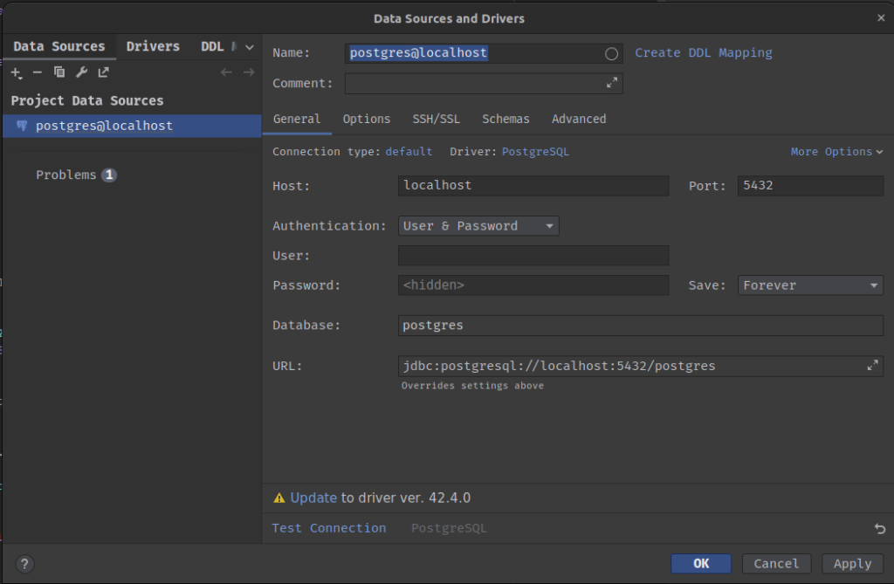Image resolution: width=894 pixels, height=584 pixels.
Task: Open the General tab
Action: [x=297, y=119]
